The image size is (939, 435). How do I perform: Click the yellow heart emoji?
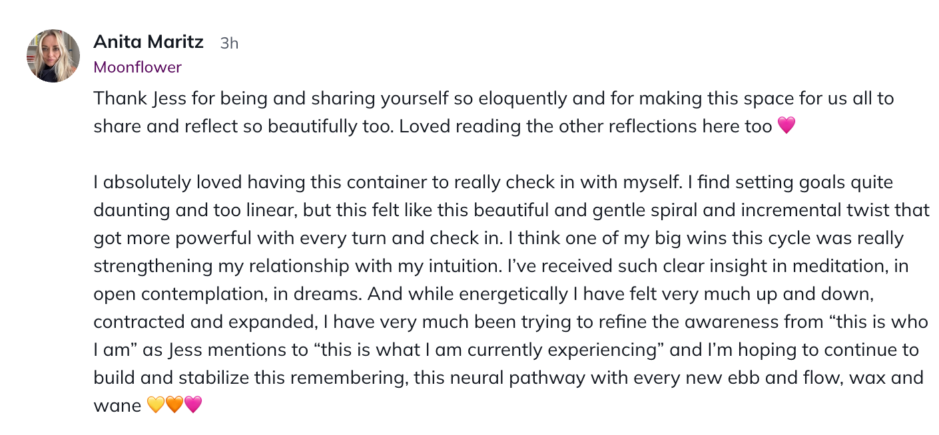(x=155, y=404)
